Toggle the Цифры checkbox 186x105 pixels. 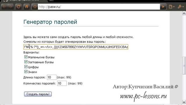[x=26, y=67]
